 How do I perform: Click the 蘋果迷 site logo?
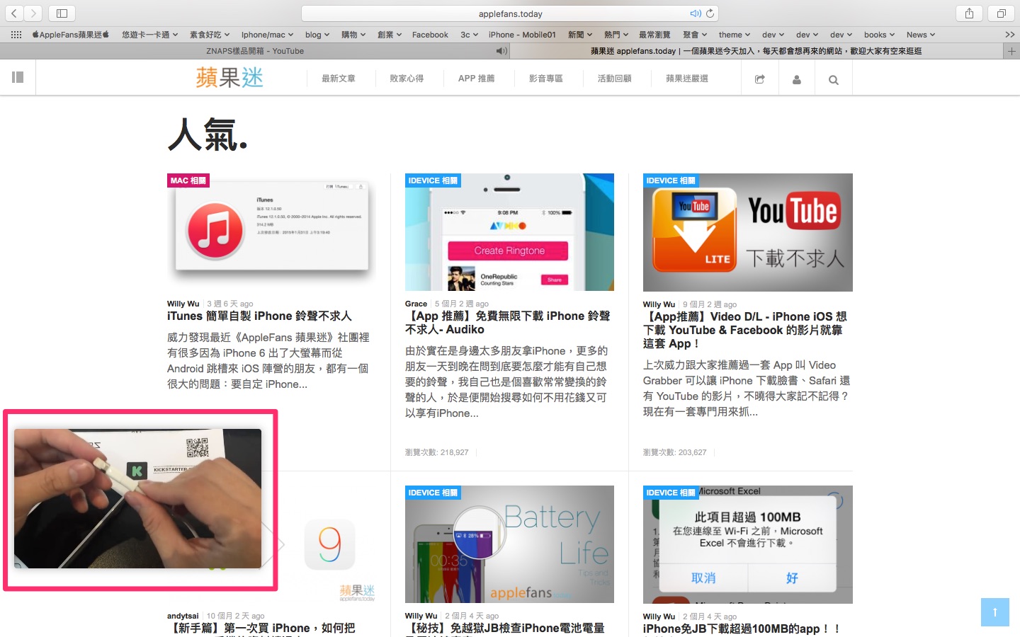(x=229, y=78)
